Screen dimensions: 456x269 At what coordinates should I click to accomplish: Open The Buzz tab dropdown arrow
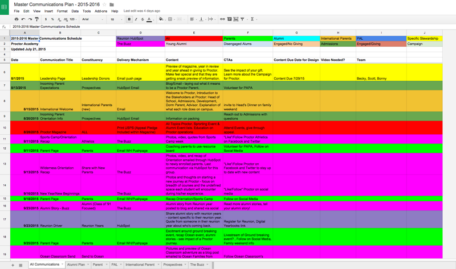207,264
